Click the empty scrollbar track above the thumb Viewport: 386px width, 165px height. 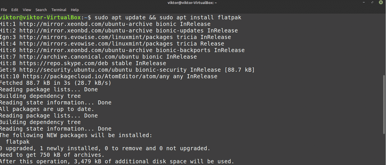(383, 43)
